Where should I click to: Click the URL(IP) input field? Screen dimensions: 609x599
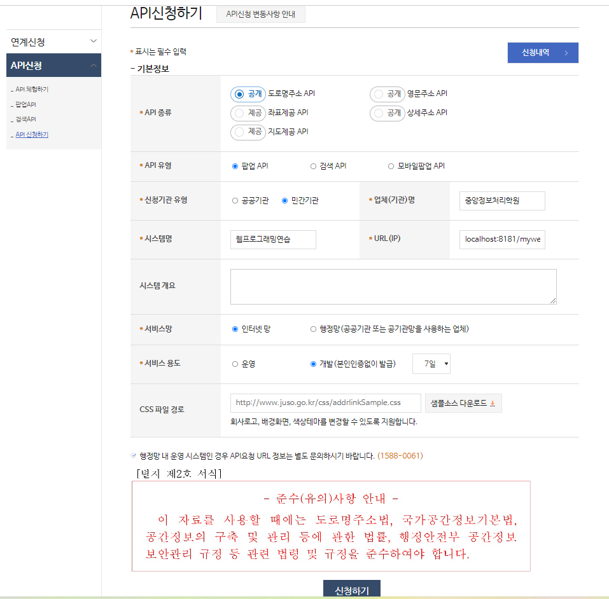502,240
